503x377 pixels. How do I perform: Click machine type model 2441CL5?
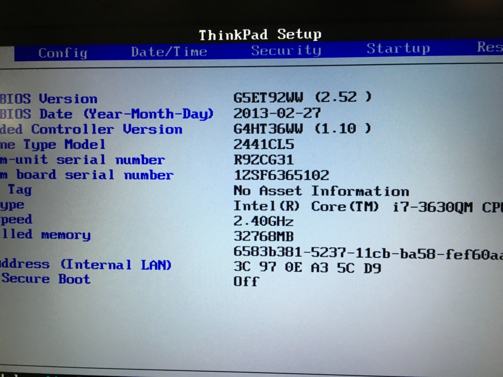click(x=263, y=144)
